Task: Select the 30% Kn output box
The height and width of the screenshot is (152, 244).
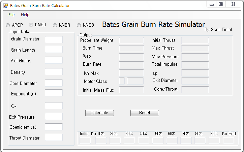Action: tap(129, 140)
